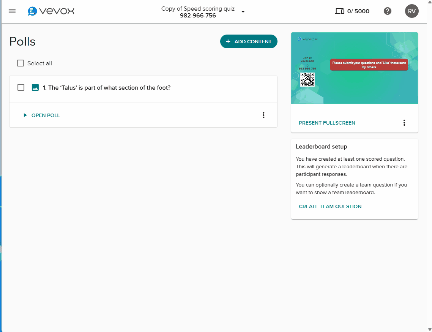Open the Talus question text
This screenshot has width=432, height=332.
pos(107,88)
